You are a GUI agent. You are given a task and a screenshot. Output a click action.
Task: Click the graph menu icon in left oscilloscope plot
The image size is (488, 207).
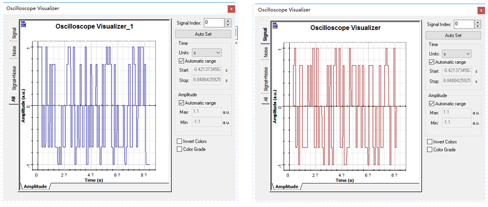[23, 23]
